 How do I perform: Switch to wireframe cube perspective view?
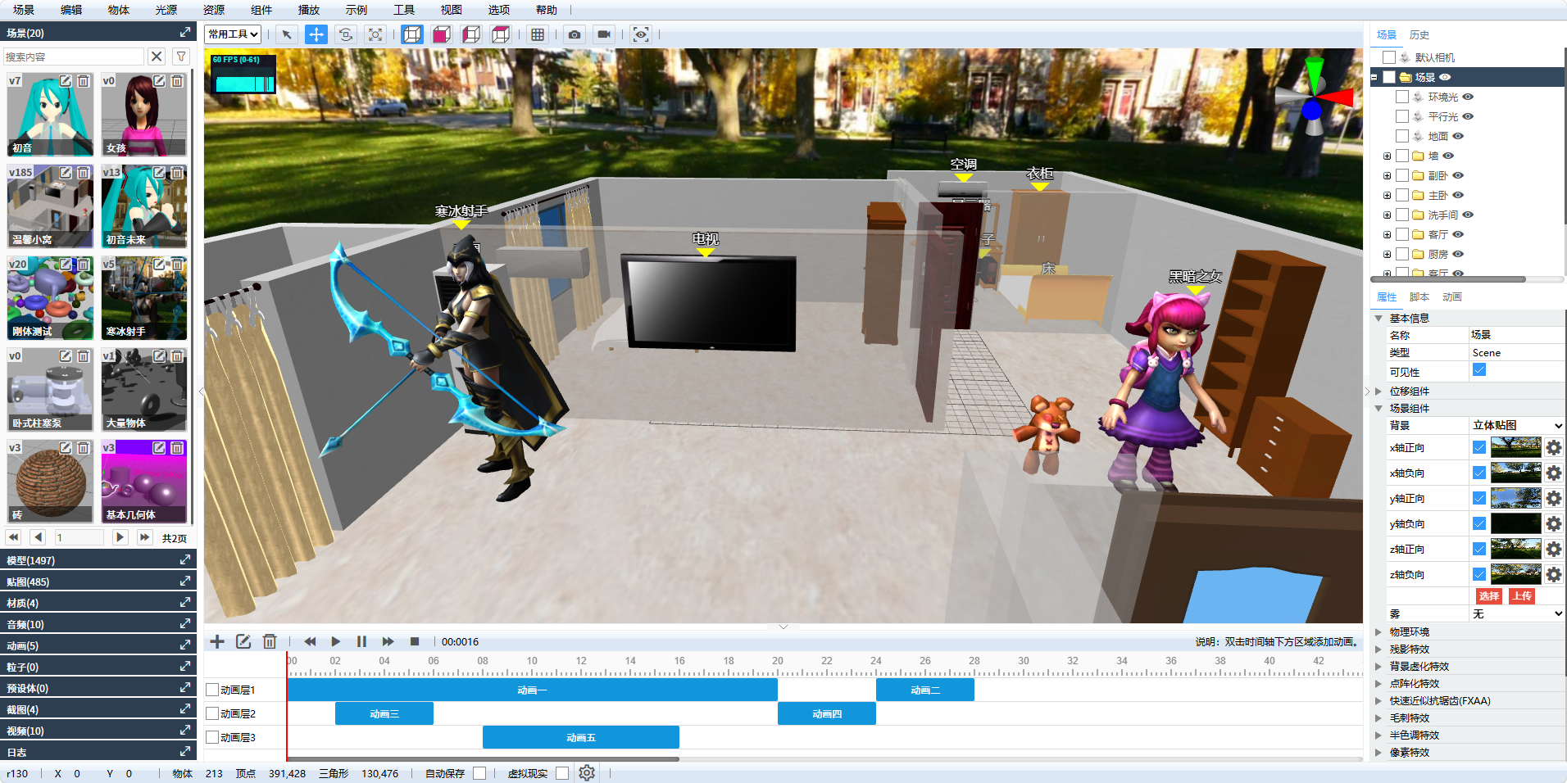(x=412, y=34)
